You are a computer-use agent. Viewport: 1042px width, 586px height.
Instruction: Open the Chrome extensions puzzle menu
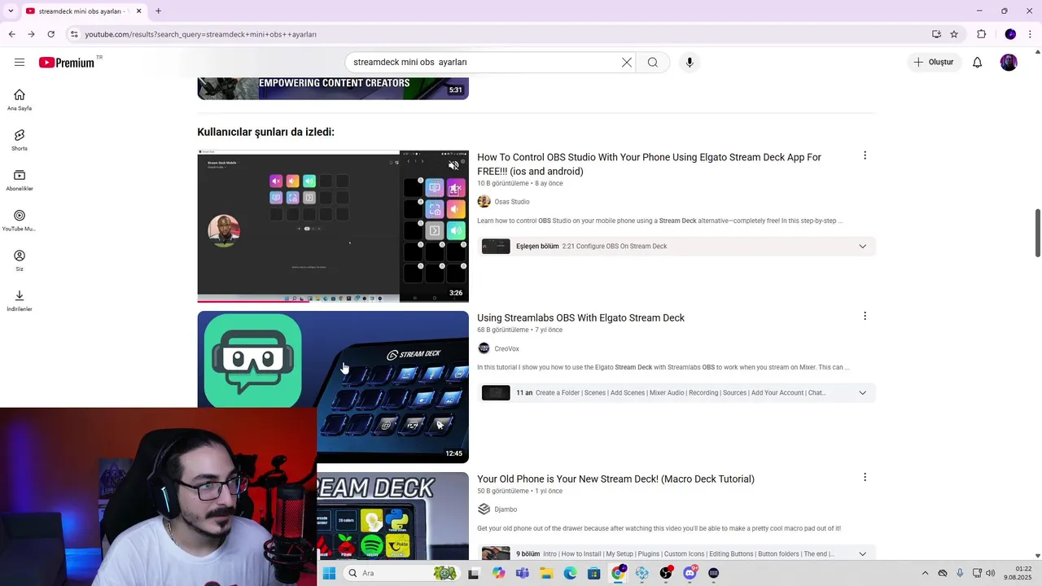click(981, 34)
